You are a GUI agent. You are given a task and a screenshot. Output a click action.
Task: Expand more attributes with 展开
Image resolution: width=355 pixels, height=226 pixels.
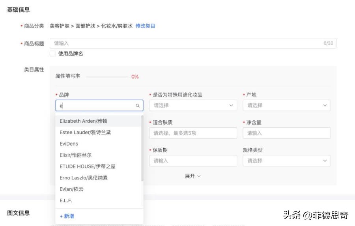[x=192, y=176]
